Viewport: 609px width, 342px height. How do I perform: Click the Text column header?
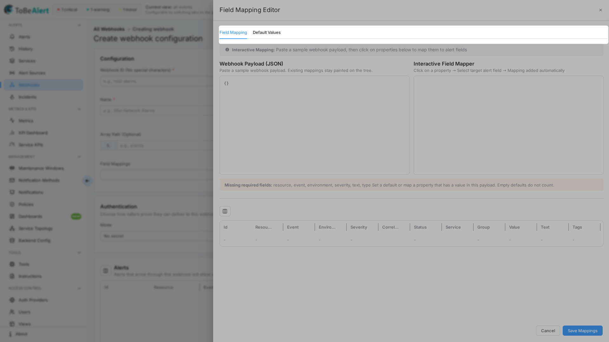(x=545, y=227)
